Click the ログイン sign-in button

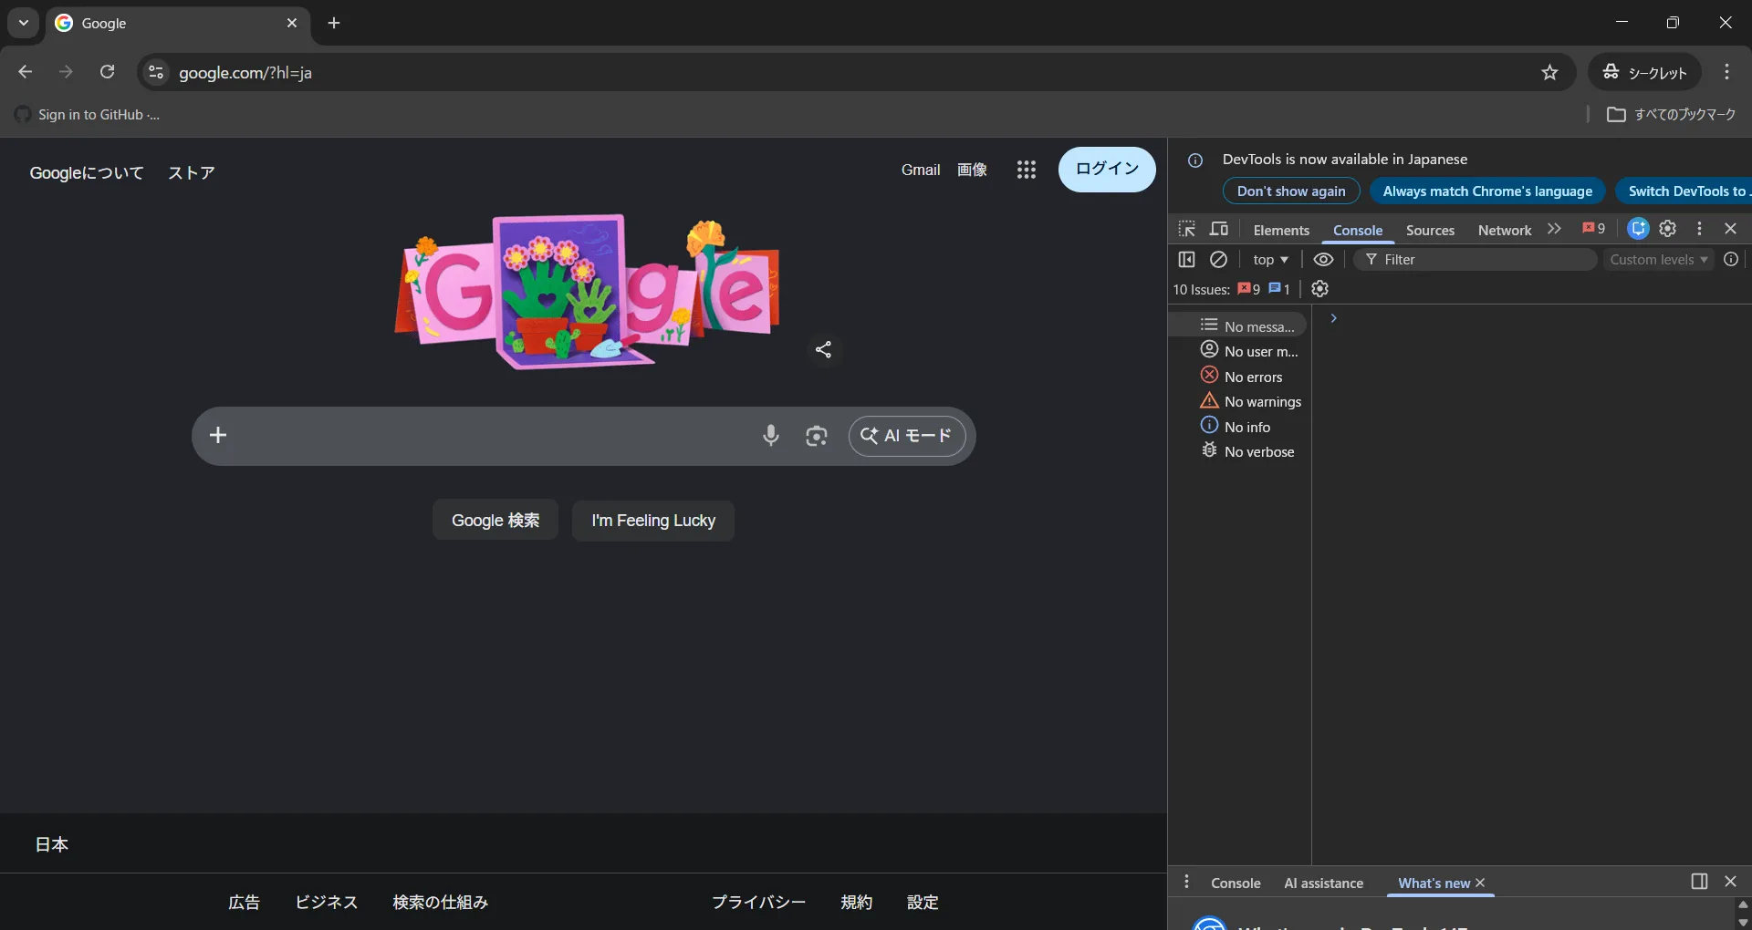pyautogui.click(x=1107, y=170)
